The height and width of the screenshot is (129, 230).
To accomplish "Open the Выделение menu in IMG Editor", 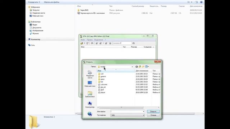I will (98, 40).
